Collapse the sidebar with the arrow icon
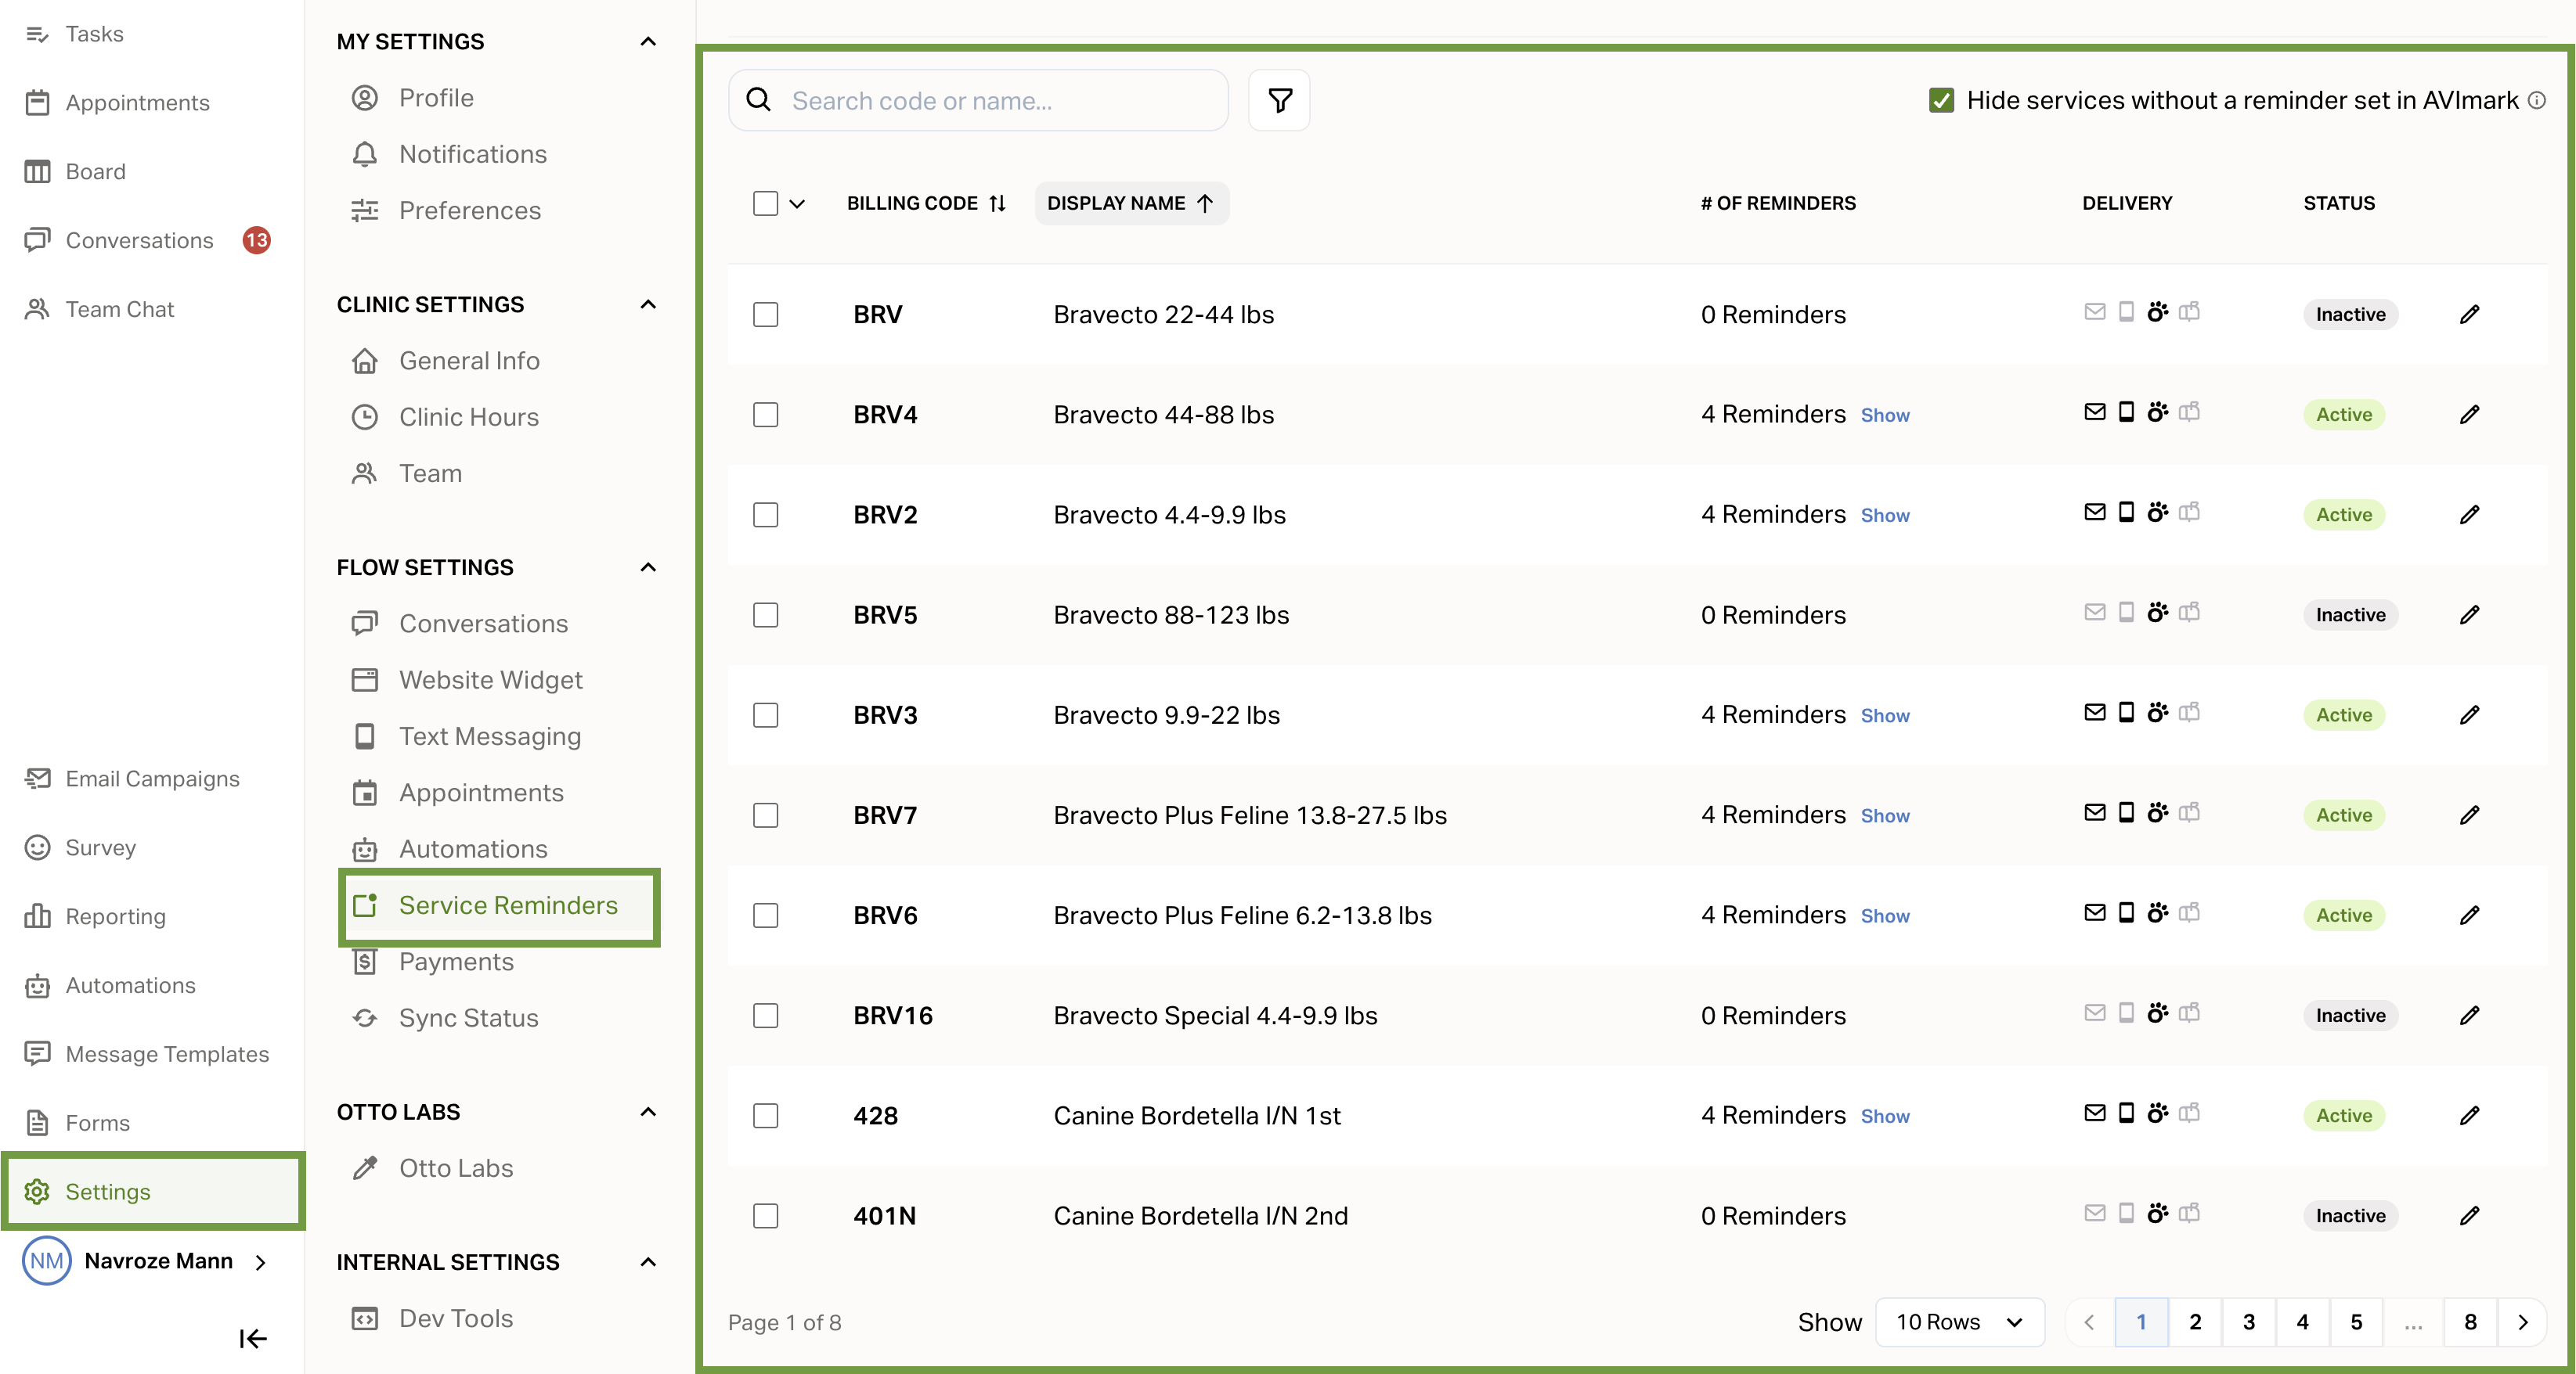 253,1338
